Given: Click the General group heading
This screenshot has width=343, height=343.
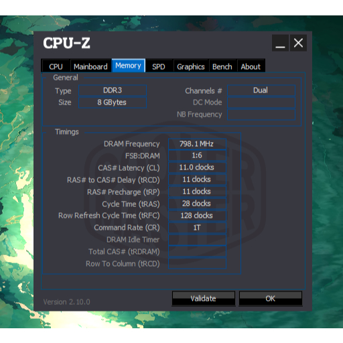Looking at the screenshot, I should click(x=66, y=78).
